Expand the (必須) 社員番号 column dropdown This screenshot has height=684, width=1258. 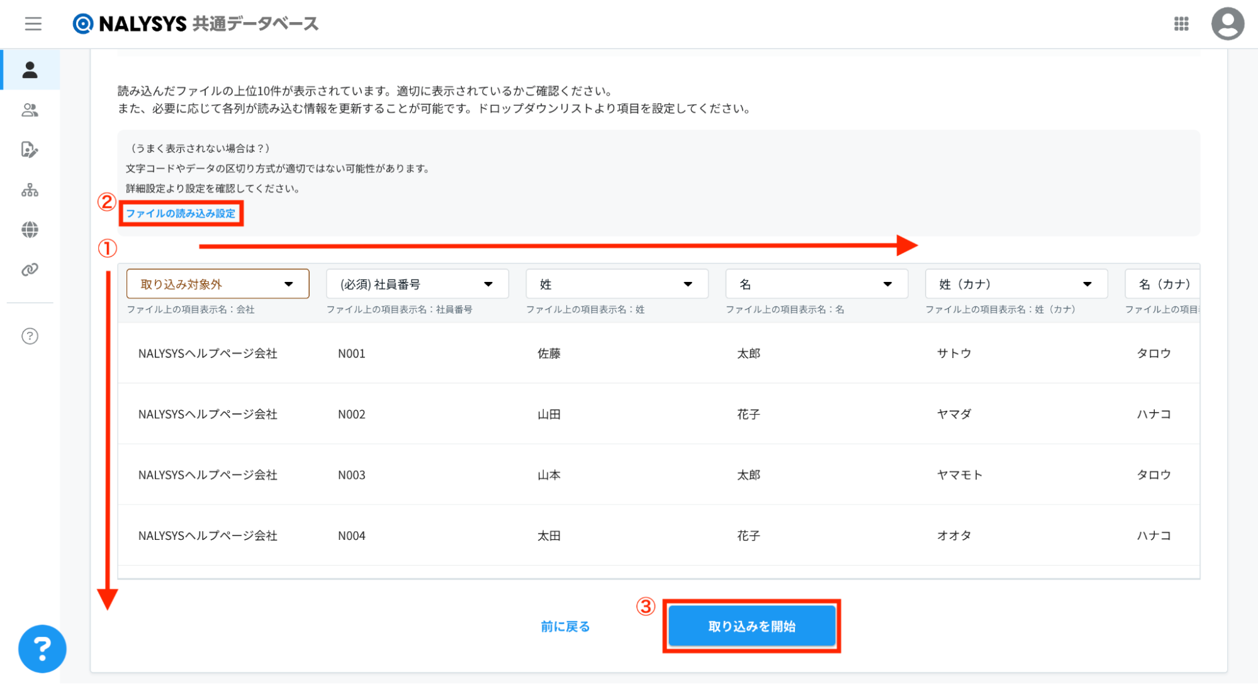click(417, 284)
